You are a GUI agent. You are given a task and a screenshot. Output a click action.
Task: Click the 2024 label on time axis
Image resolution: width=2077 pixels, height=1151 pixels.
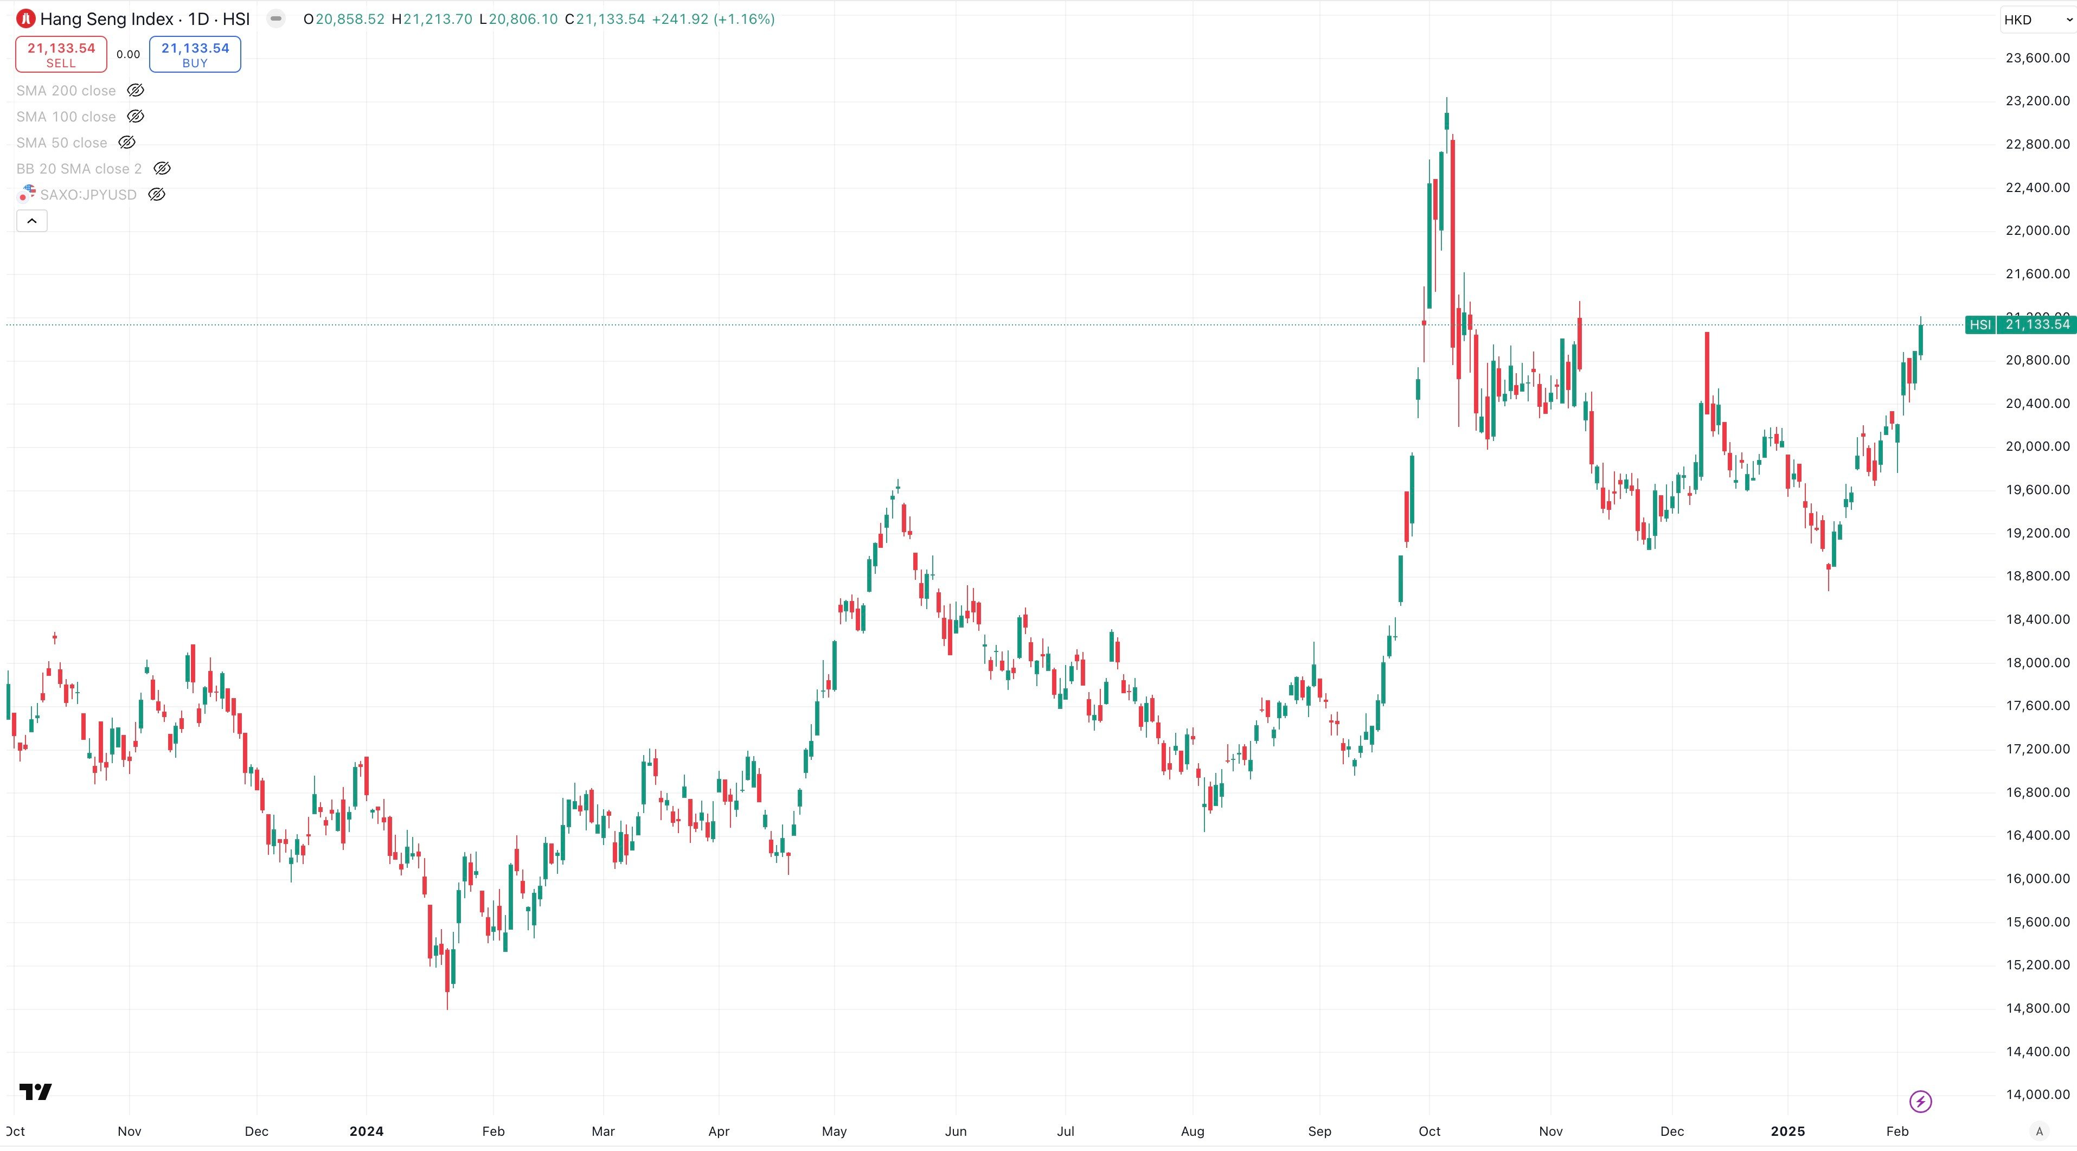[x=366, y=1131]
